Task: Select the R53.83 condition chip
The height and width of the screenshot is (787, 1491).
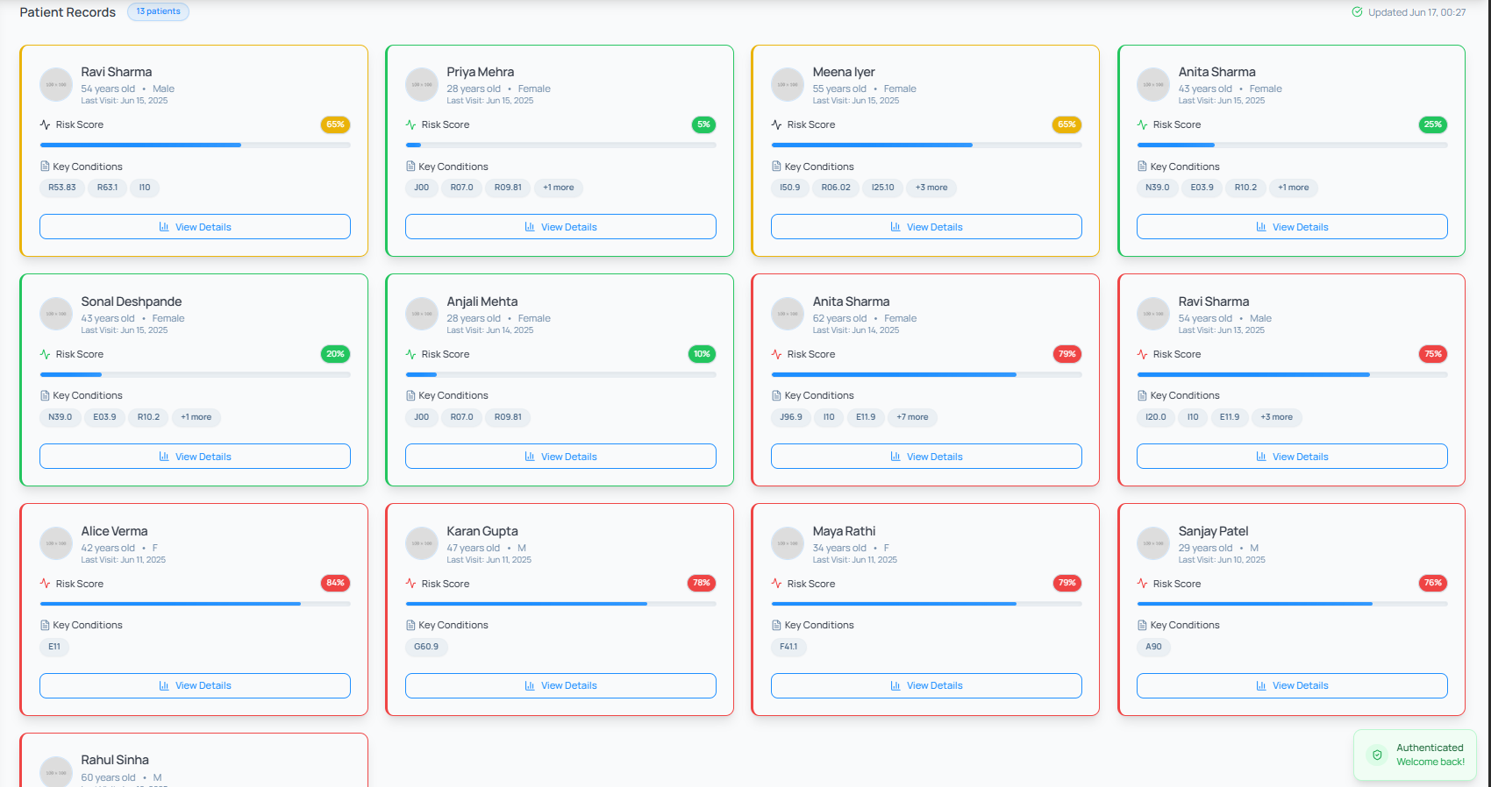Action: [x=62, y=188]
